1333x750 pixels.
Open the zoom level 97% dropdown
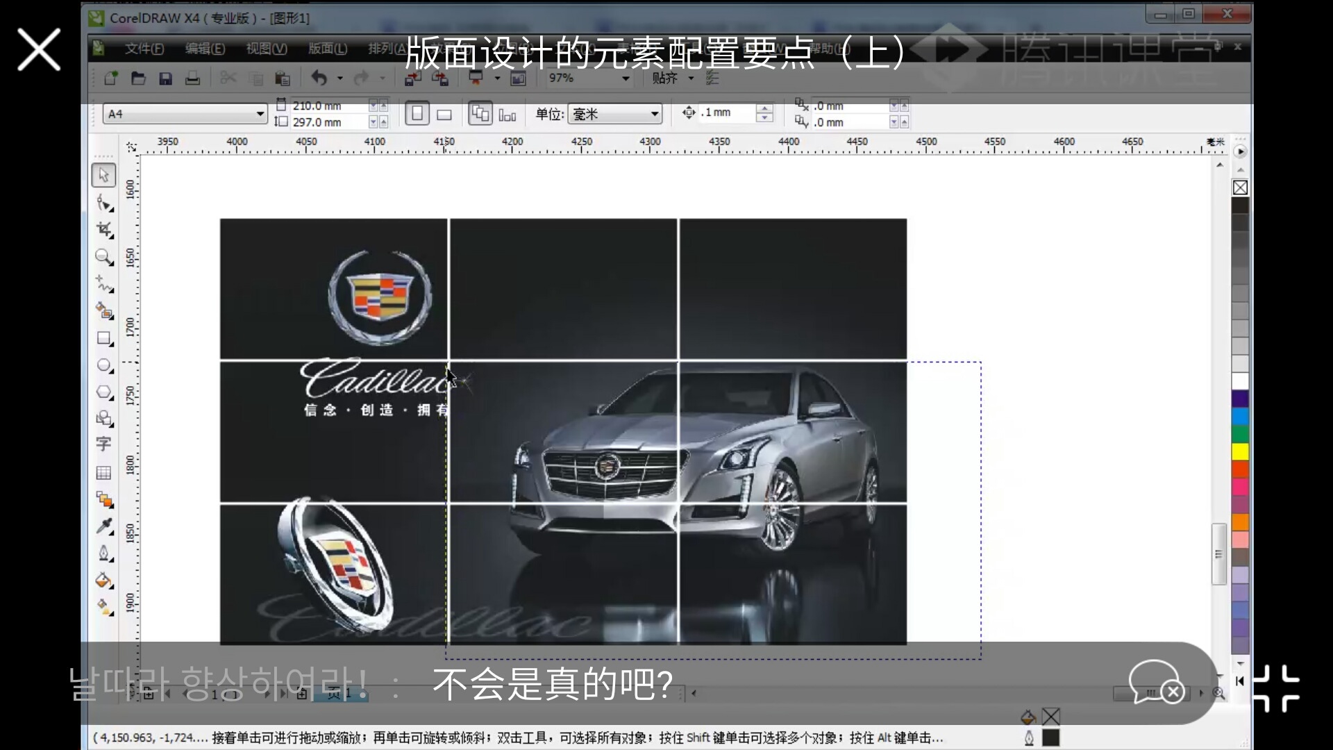click(x=626, y=78)
